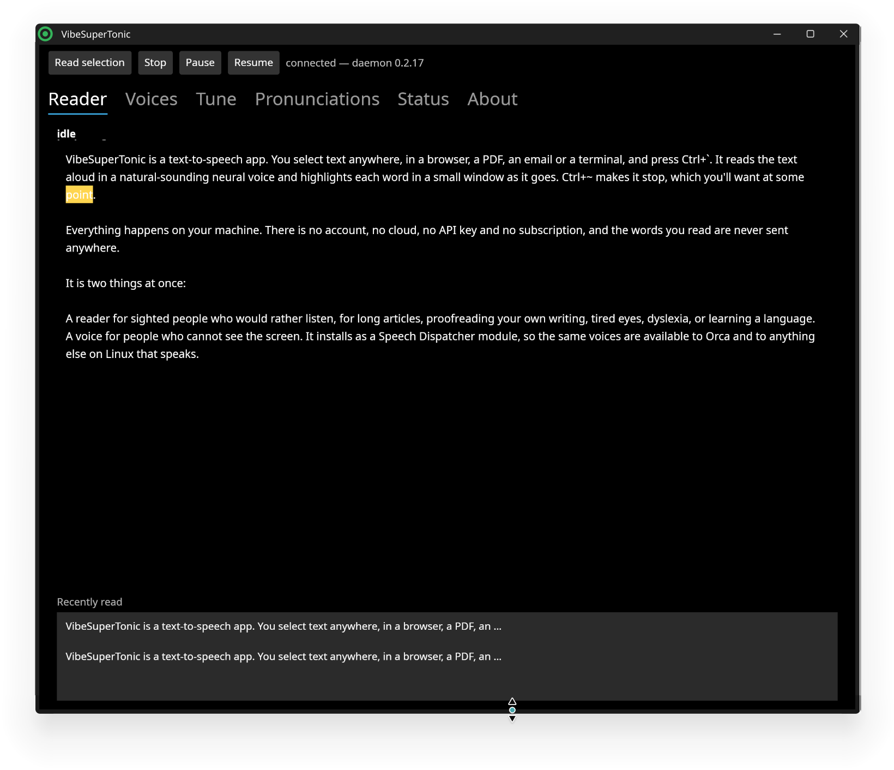Click the Read selection button
The height and width of the screenshot is (770, 894).
(x=90, y=63)
